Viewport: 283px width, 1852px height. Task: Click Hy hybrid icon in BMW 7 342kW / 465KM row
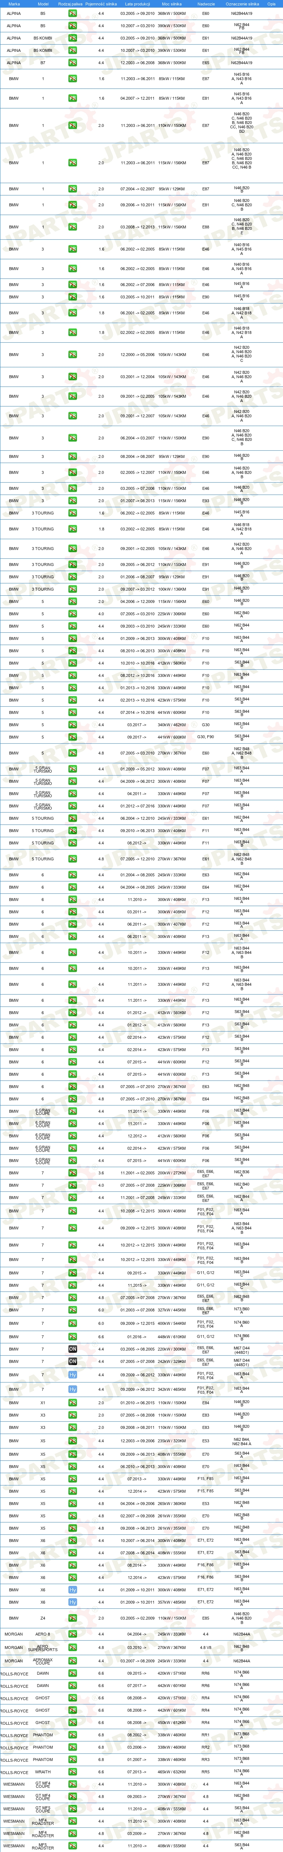click(72, 1390)
